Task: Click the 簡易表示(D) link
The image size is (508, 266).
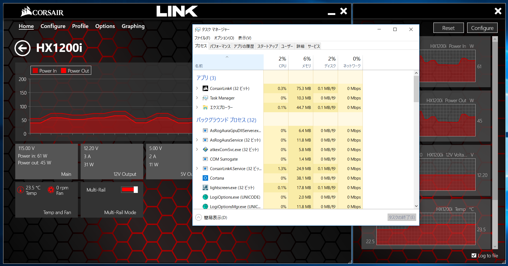Action: pyautogui.click(x=215, y=218)
